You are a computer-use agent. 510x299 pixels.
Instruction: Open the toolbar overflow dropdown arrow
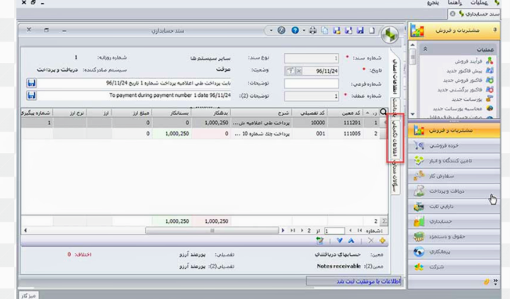pos(271,30)
